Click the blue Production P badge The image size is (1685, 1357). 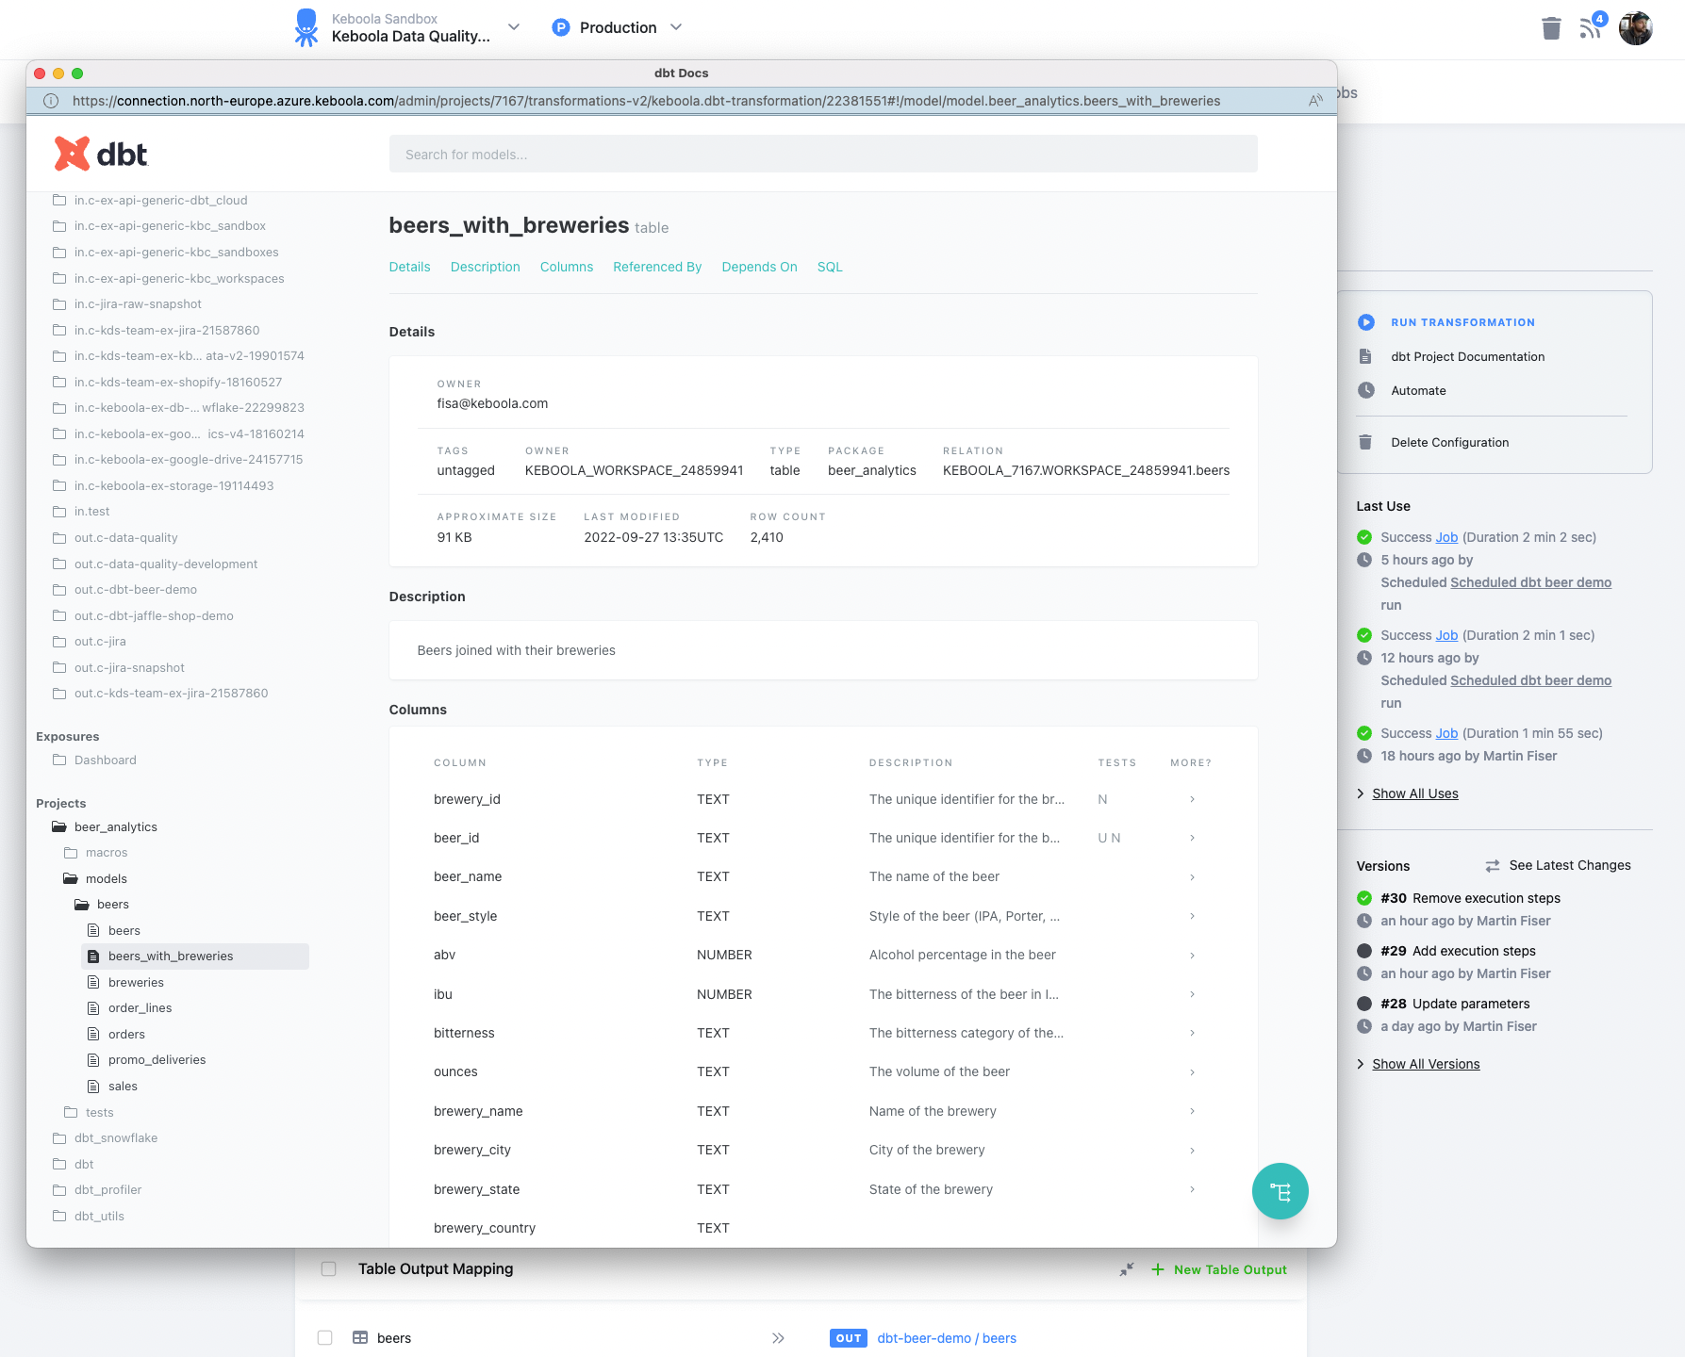click(561, 27)
